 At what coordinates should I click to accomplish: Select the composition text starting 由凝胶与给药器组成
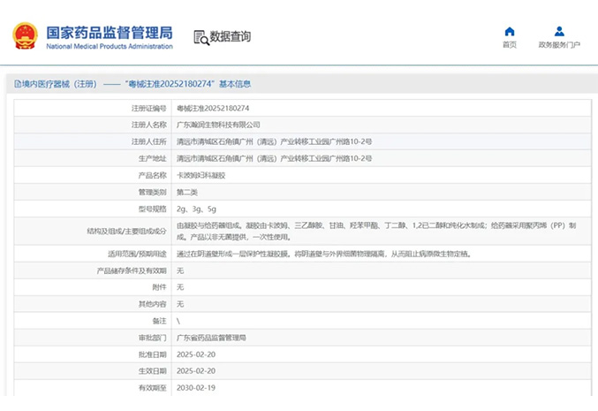376,232
